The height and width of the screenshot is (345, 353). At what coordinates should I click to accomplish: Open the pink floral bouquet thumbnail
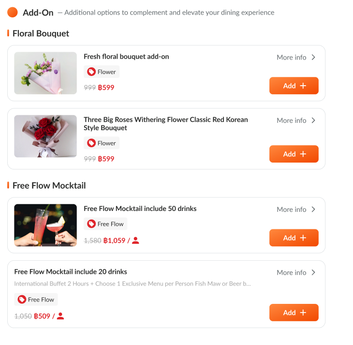pos(45,73)
